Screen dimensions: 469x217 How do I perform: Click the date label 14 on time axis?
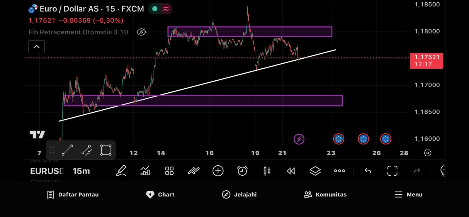tap(161, 153)
